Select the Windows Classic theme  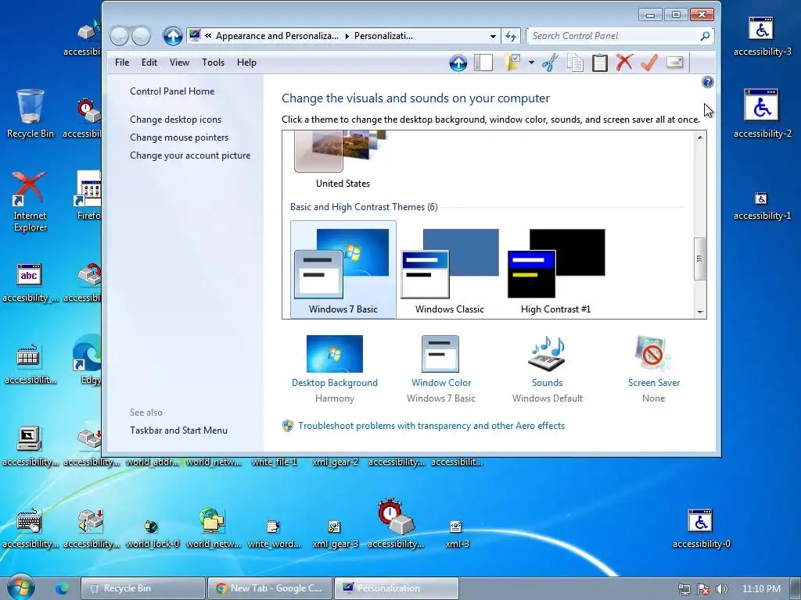click(x=450, y=270)
